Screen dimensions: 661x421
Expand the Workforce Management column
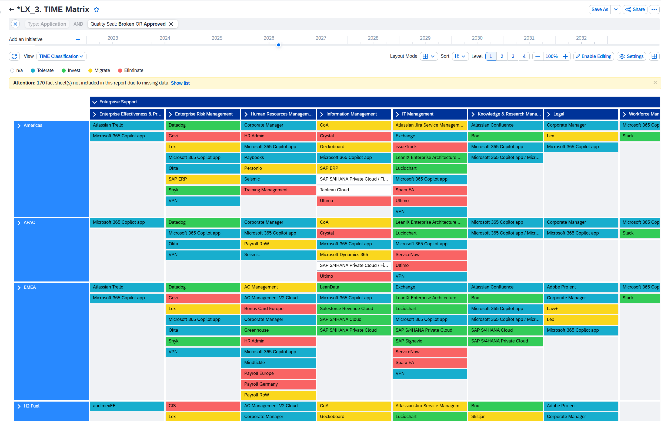[x=624, y=114]
